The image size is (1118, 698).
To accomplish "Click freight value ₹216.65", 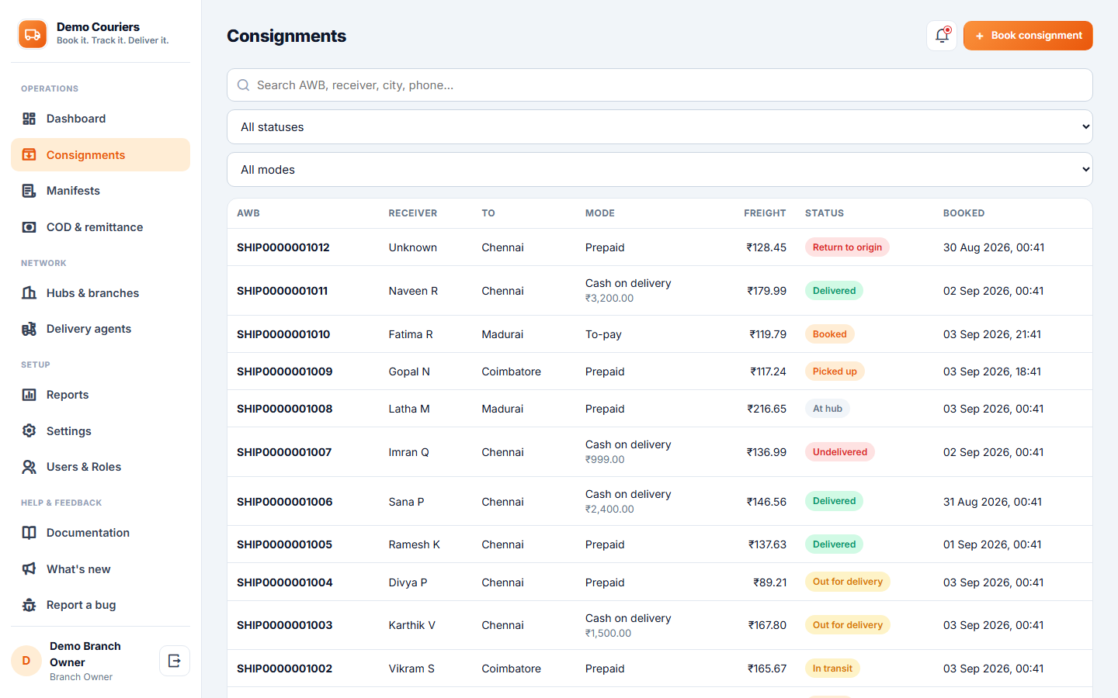I will 767,409.
